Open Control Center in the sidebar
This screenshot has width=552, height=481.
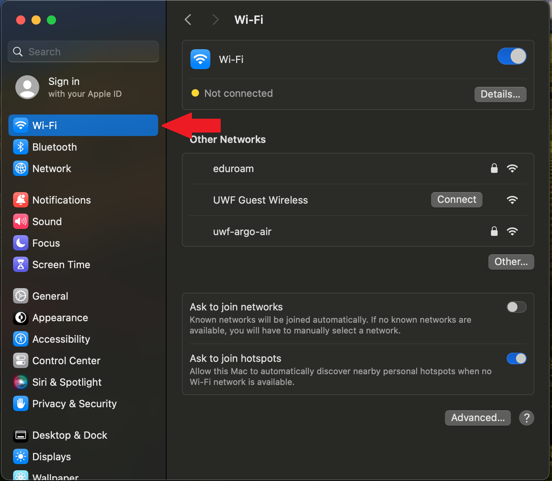point(83,360)
